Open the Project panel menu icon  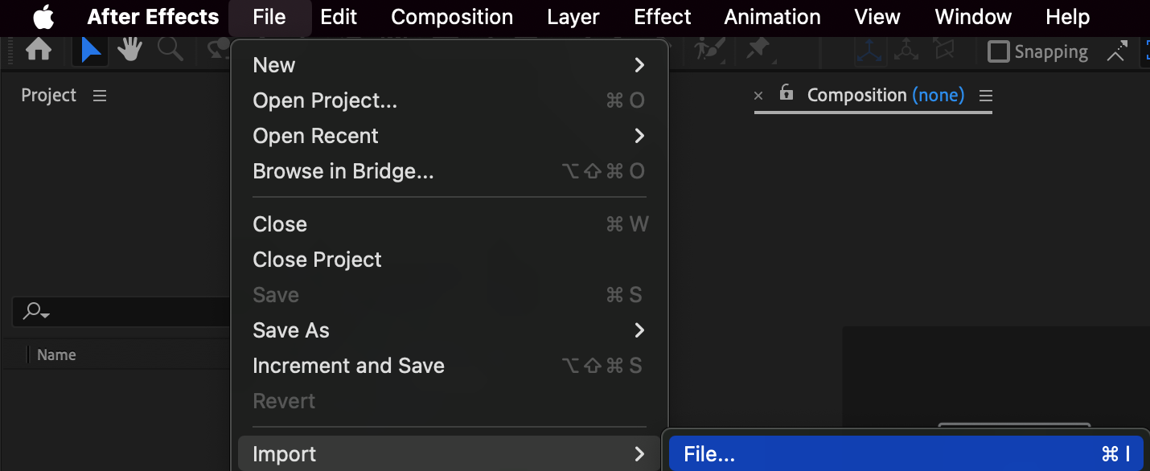click(x=100, y=96)
